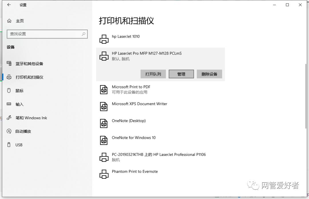Select the printer icon beside 打印机和扫描仪 sidebar item

tap(9, 77)
